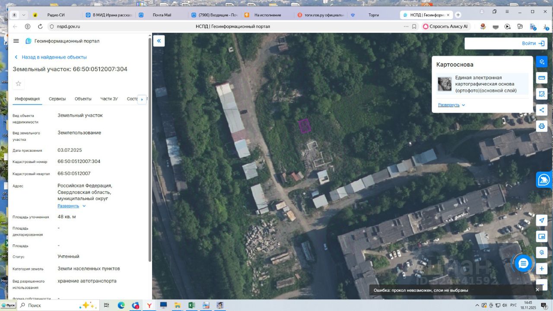This screenshot has height=311, width=553.
Task: Switch to the Информация tab
Action: click(x=27, y=99)
